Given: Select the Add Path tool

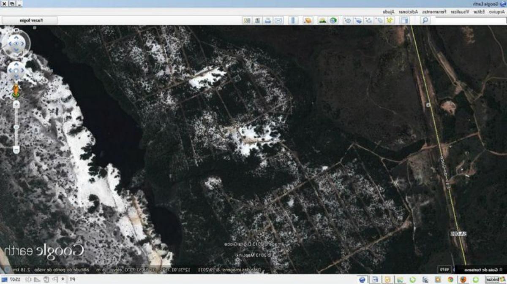Looking at the screenshot, I should pos(368,20).
